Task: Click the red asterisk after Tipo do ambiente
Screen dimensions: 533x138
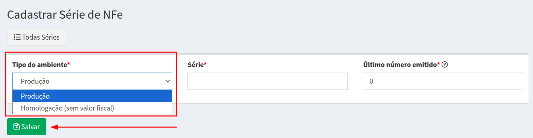Action: pyautogui.click(x=68, y=64)
